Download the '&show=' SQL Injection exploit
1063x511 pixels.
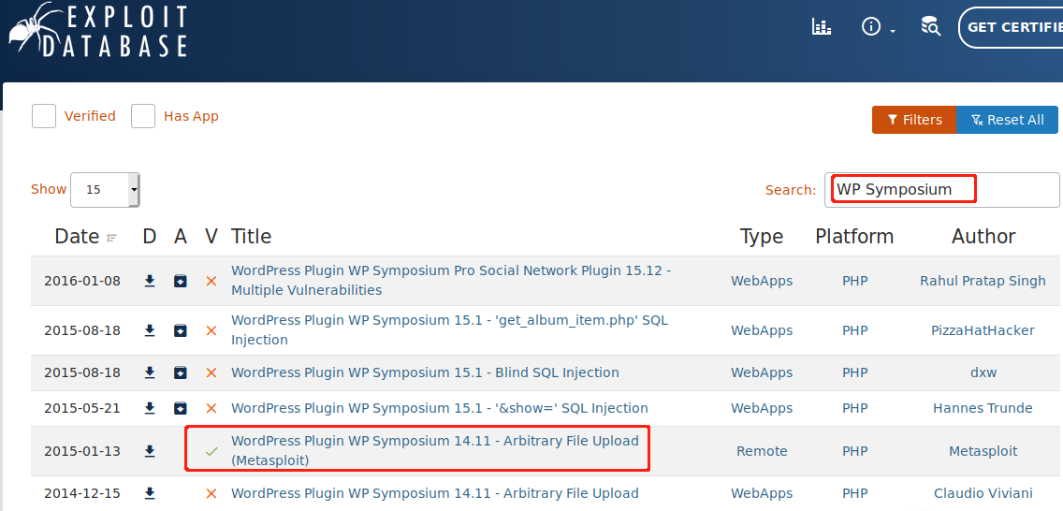[150, 408]
